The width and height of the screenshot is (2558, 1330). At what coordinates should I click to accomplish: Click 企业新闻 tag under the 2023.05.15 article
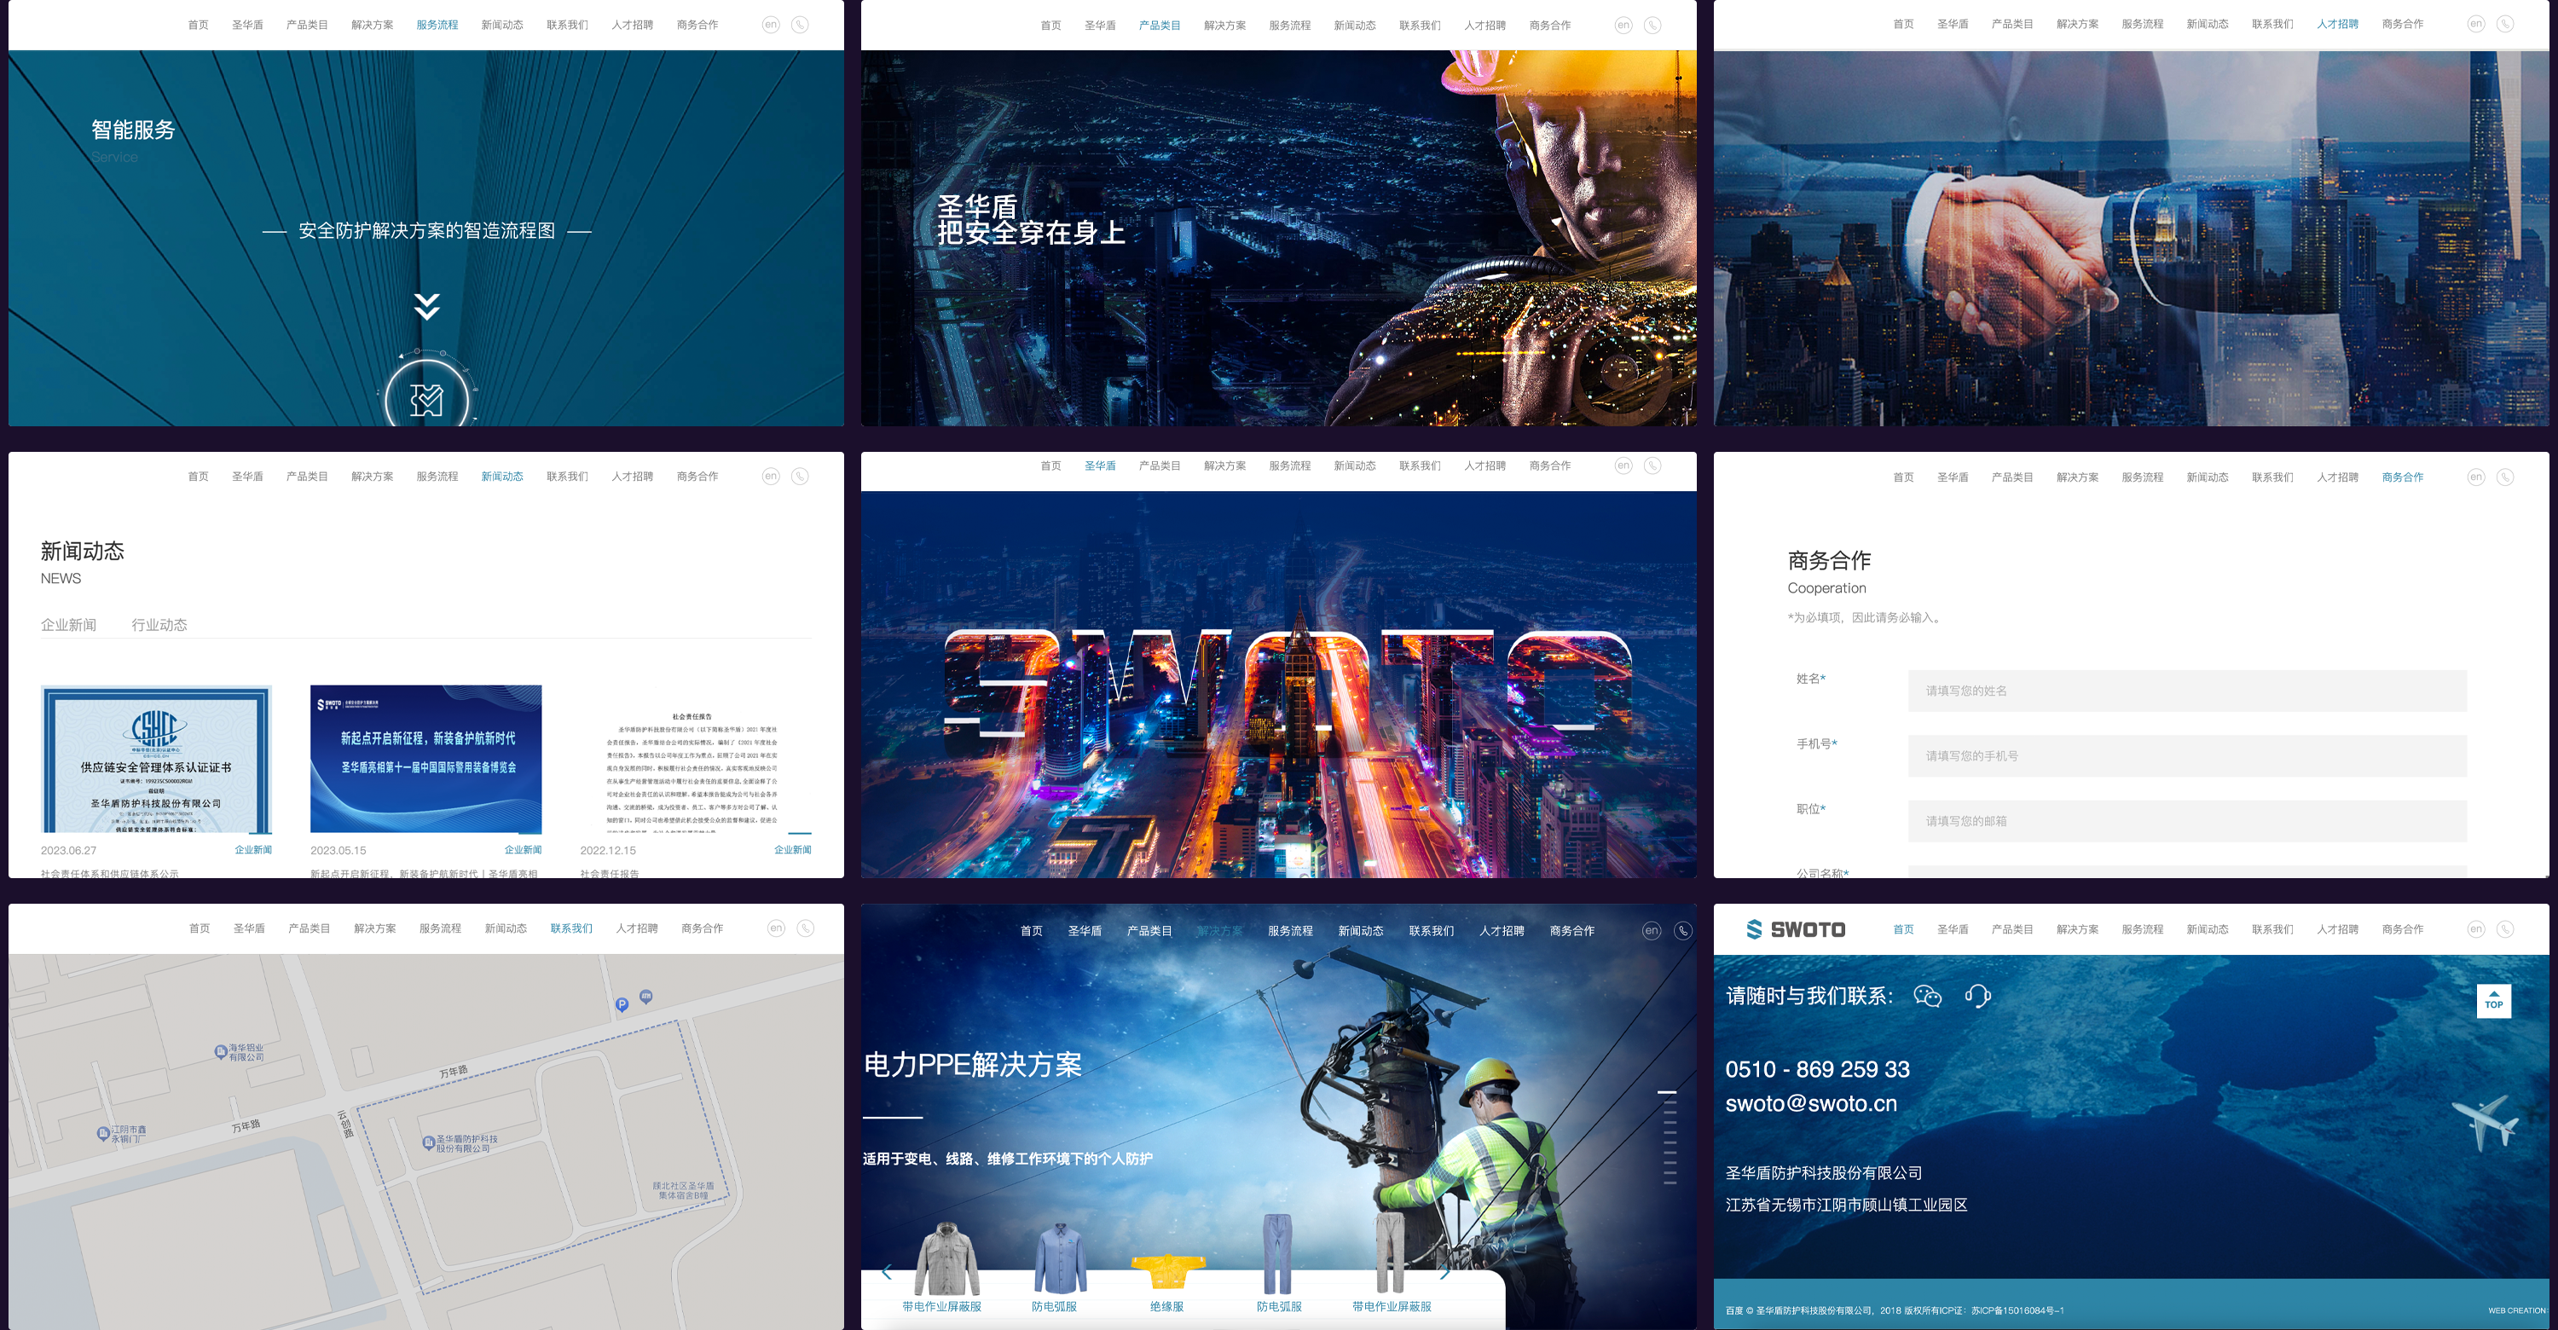click(524, 850)
